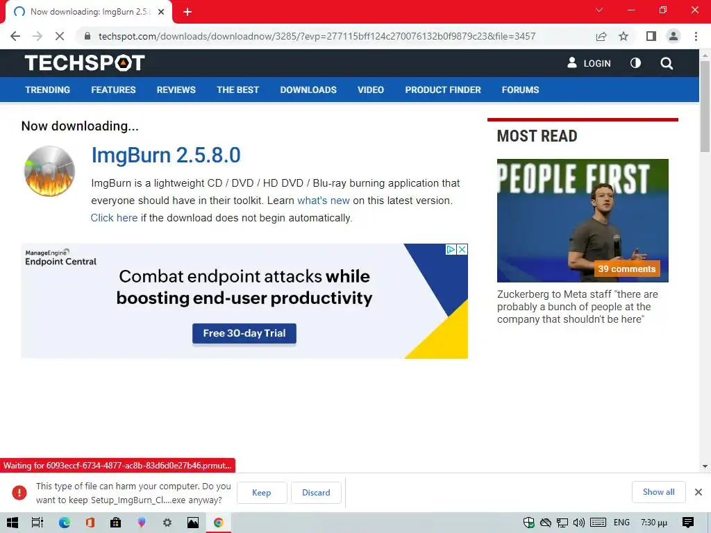Click the ImgBurn 2.5.8.0 title

tap(166, 155)
